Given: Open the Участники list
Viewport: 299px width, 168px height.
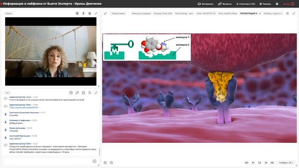Looking at the screenshot, I should 246,4.
